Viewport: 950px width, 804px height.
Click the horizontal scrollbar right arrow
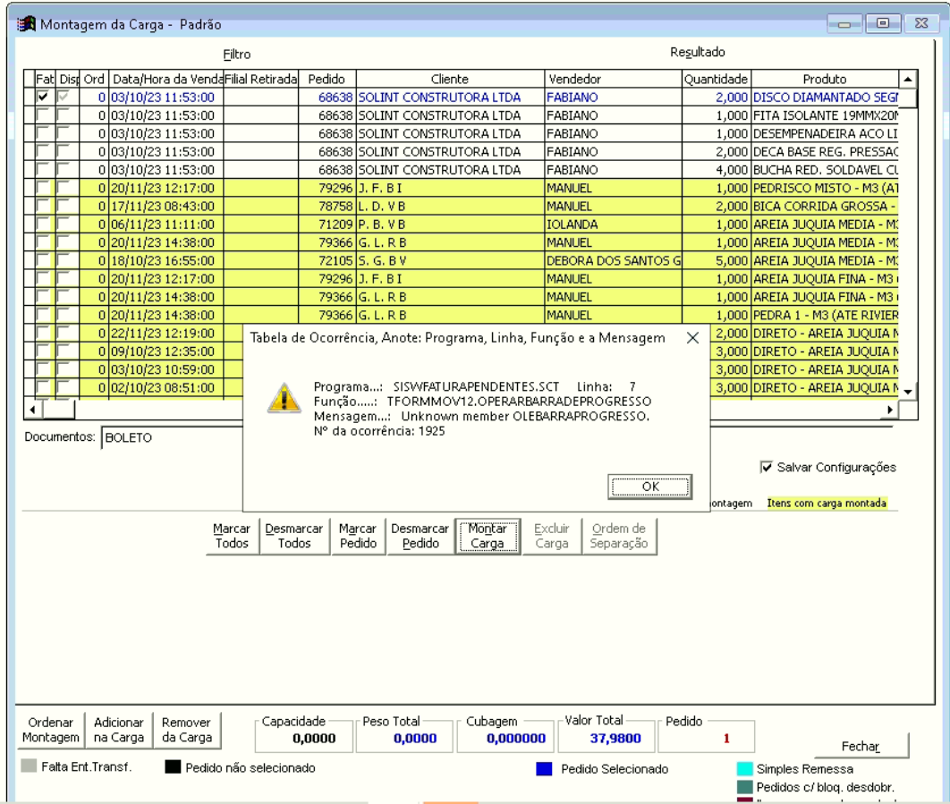click(889, 410)
